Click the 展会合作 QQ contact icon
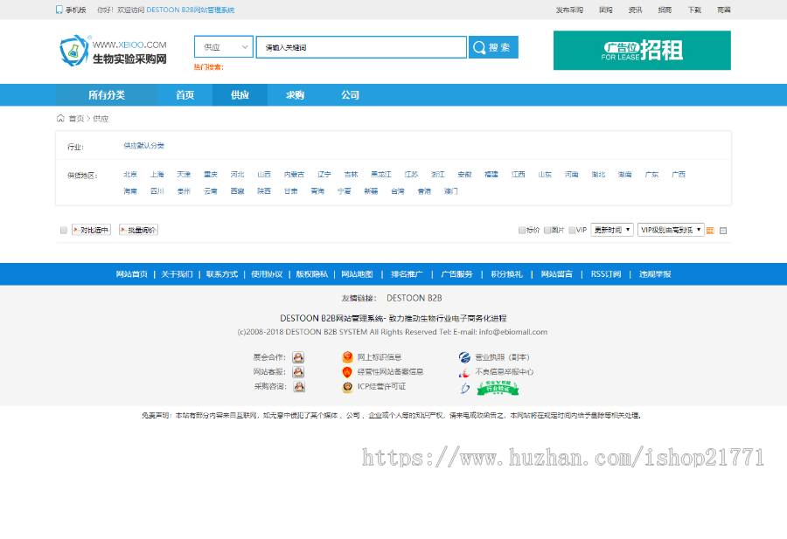Screen dimensions: 787x539 [297, 357]
